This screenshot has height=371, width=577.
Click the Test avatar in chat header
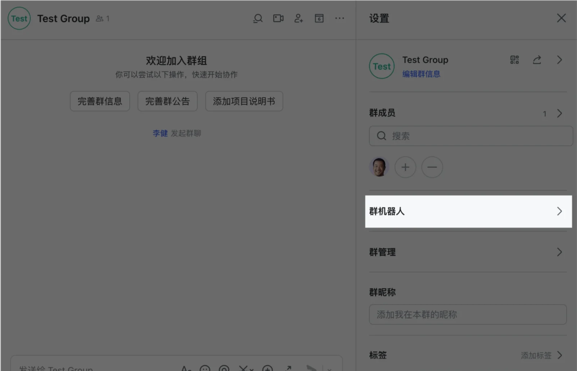tap(19, 18)
